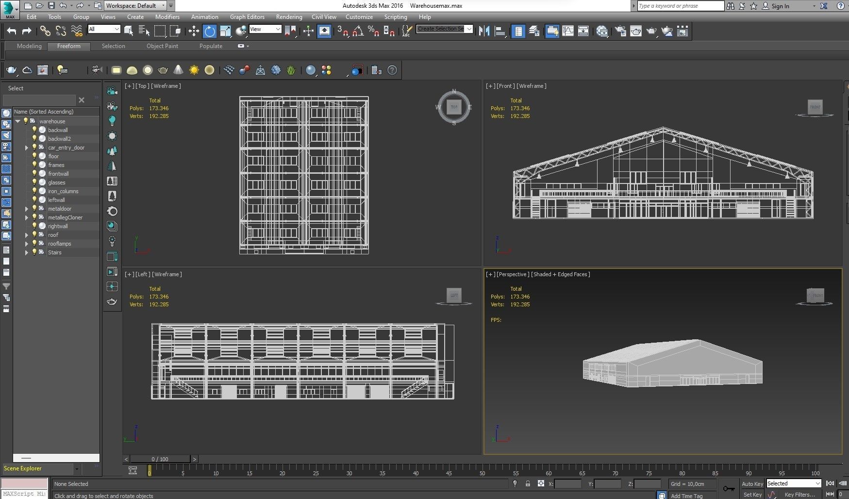
Task: Click the Auto Key button
Action: point(752,483)
